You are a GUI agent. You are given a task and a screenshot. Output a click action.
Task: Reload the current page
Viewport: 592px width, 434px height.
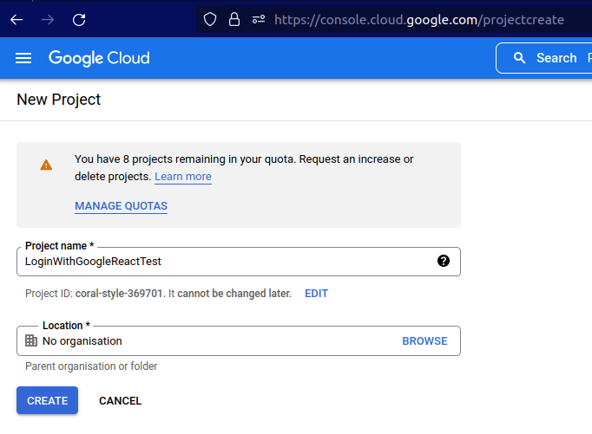point(79,19)
